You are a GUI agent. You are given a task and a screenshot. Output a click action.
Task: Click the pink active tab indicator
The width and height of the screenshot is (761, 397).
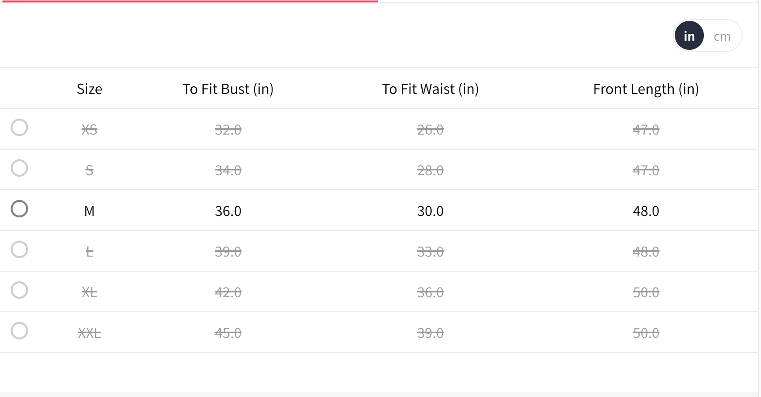(190, 1)
